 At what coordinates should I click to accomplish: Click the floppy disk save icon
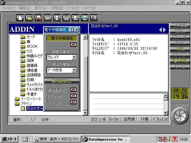pos(38,18)
